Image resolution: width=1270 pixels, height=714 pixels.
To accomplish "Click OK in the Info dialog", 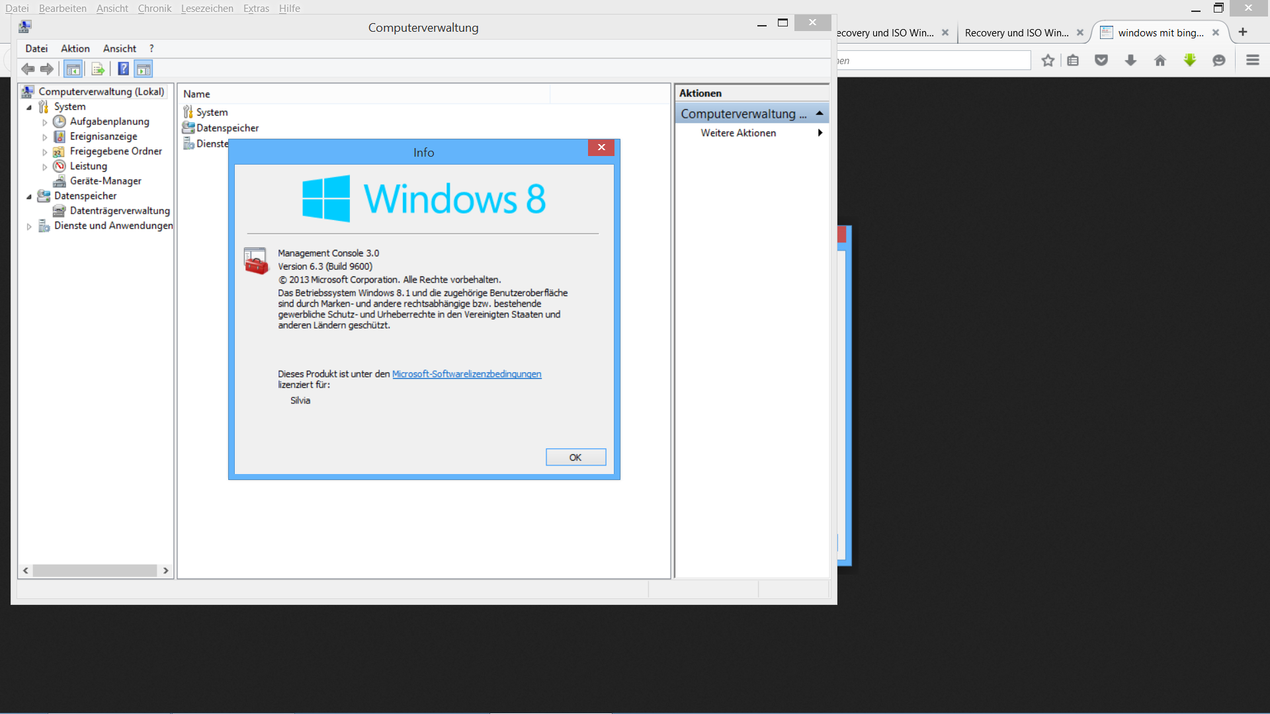I will (575, 457).
